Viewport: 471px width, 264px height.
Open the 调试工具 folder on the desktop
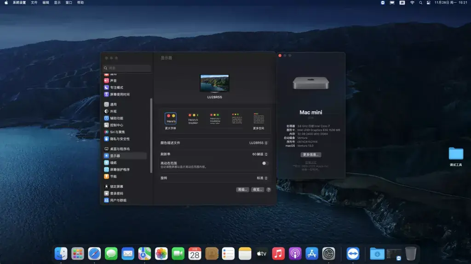click(456, 157)
